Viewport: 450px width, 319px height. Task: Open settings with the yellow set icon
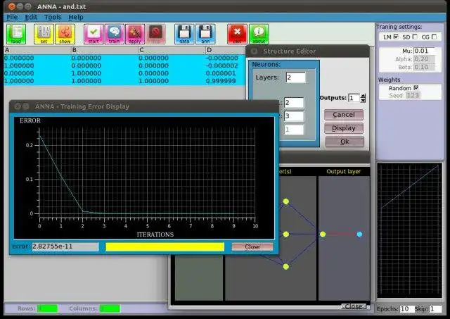(44, 34)
